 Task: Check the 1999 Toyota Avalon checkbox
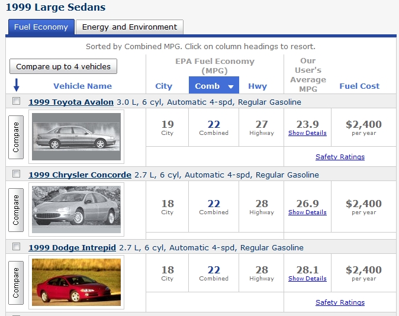click(x=17, y=101)
